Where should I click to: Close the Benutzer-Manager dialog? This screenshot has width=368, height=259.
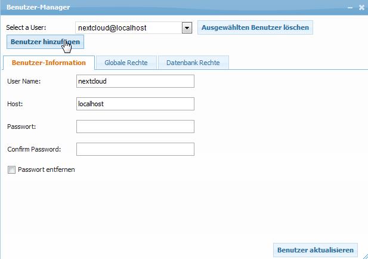pos(361,8)
